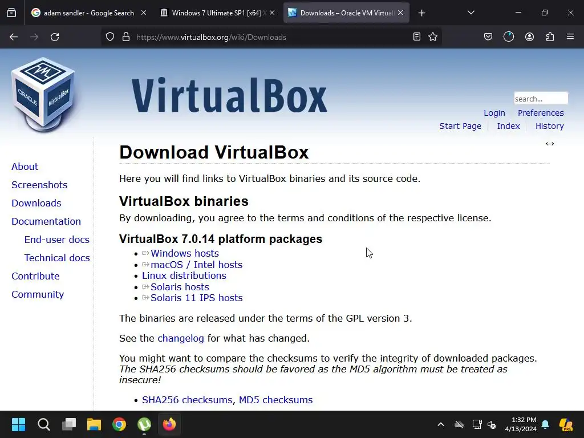Go to Start Page link
The image size is (584, 438).
point(460,126)
